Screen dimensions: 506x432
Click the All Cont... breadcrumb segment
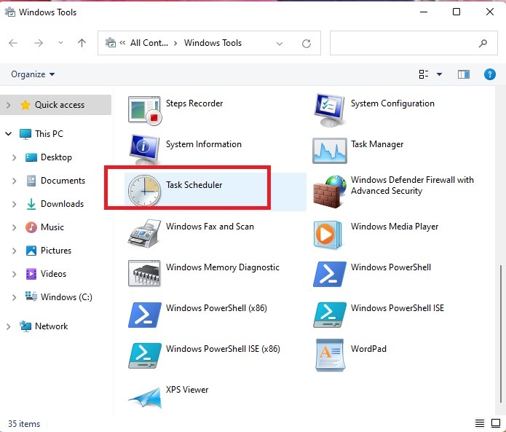pyautogui.click(x=149, y=43)
